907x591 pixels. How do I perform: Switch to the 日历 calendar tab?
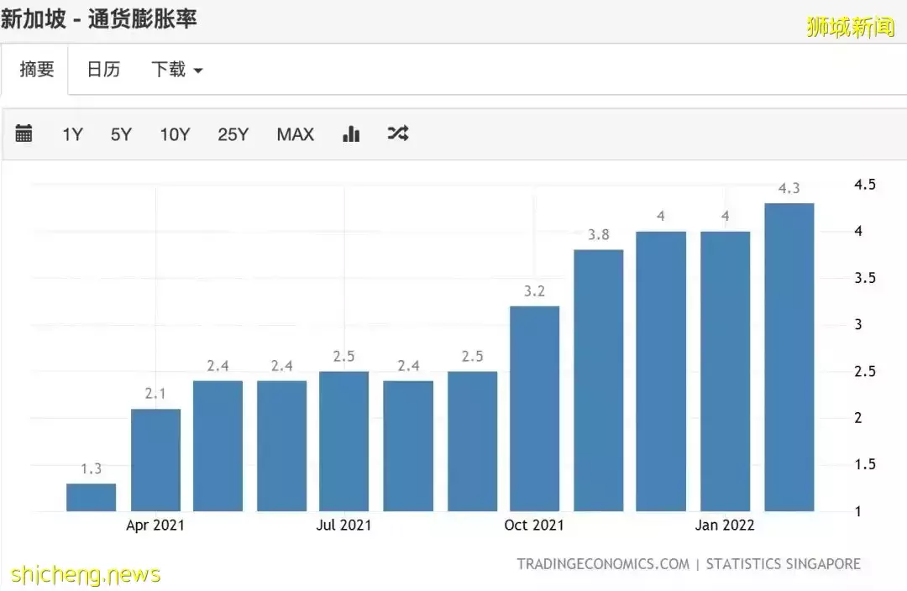[x=102, y=70]
